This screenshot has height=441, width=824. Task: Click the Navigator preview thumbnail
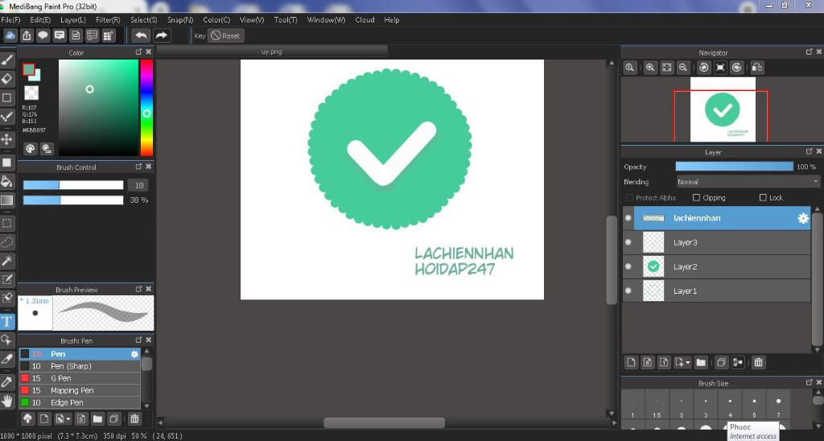[x=723, y=109]
